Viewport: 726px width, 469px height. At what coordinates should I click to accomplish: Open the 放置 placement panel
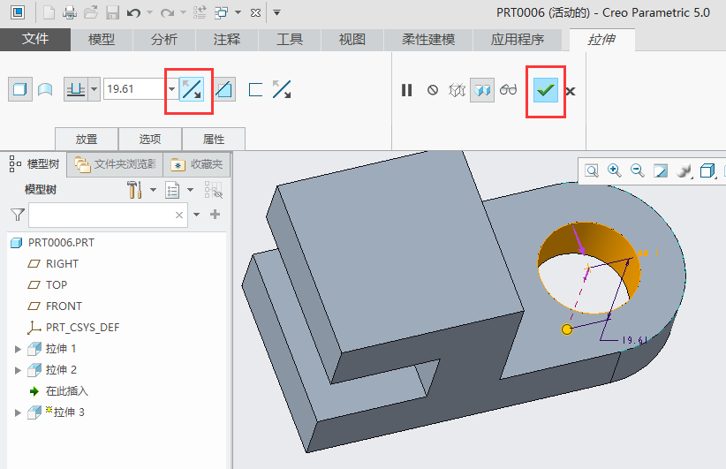click(x=87, y=139)
